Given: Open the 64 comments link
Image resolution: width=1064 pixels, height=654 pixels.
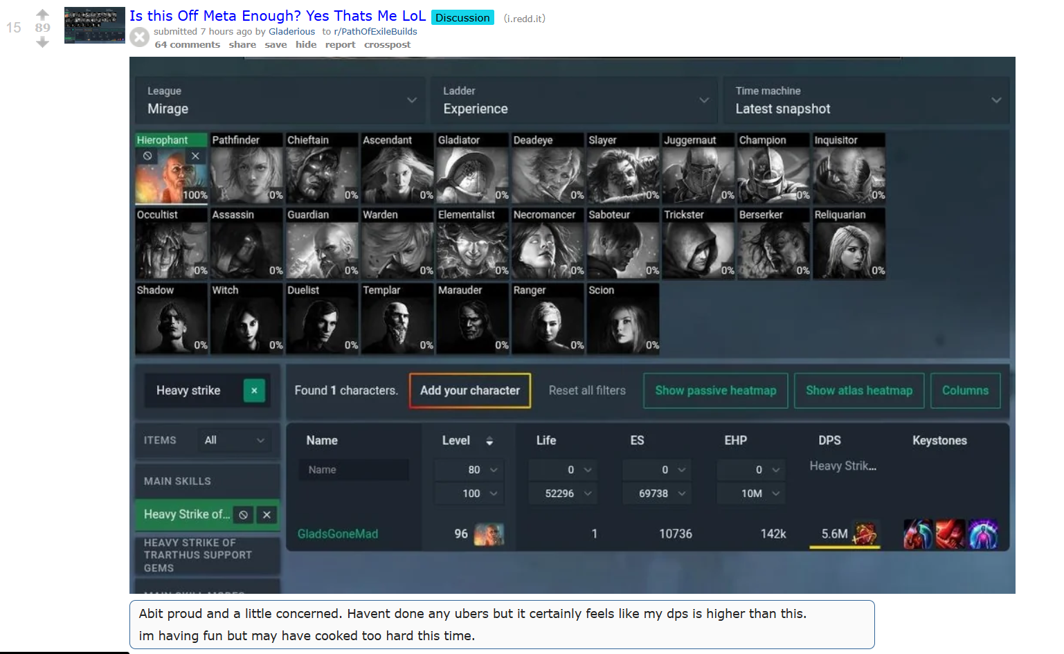Looking at the screenshot, I should coord(188,44).
